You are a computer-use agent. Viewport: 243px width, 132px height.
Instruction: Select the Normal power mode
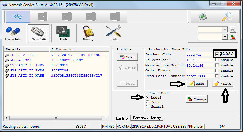tap(148, 106)
